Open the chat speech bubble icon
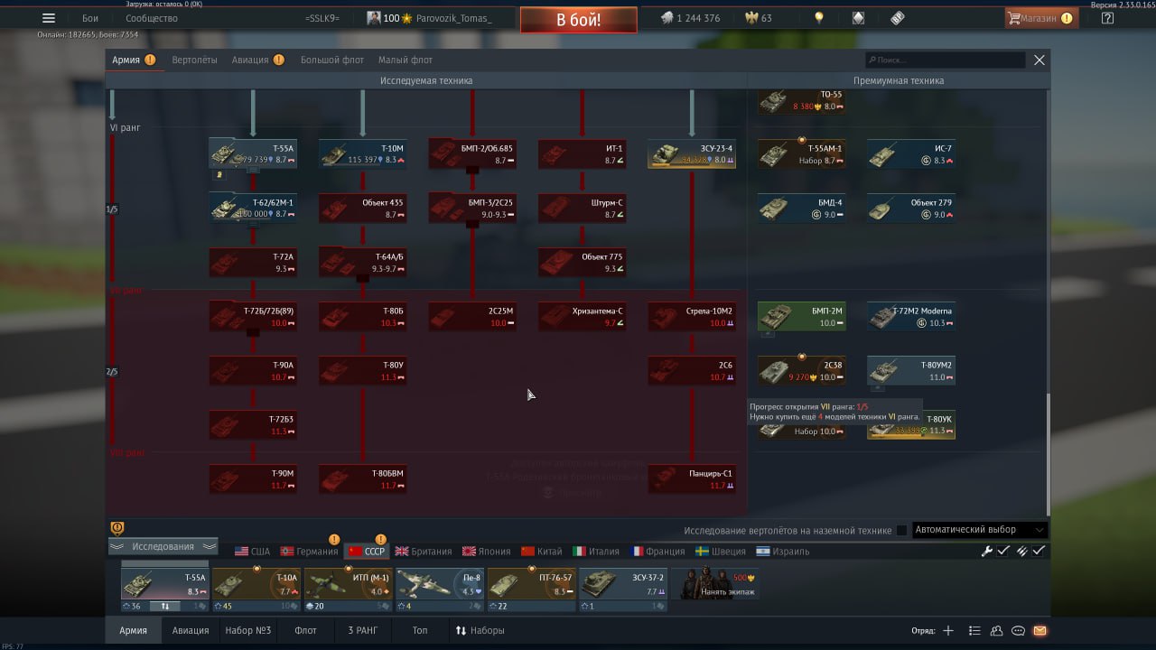Image resolution: width=1156 pixels, height=650 pixels. [1018, 631]
